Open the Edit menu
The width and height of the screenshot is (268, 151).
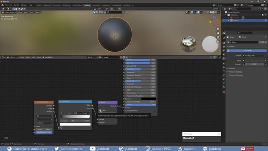click(x=11, y=5)
